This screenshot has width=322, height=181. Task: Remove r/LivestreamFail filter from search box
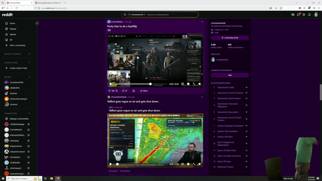[144, 15]
